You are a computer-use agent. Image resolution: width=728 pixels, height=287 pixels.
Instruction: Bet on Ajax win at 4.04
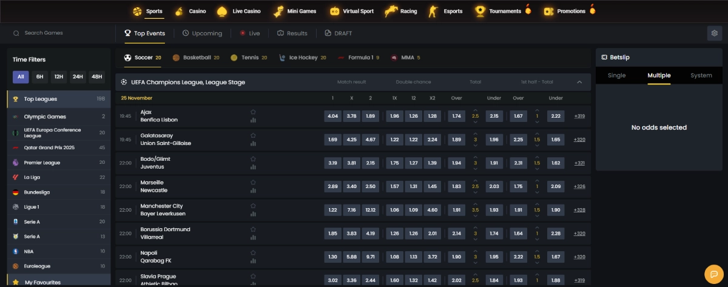coord(332,116)
